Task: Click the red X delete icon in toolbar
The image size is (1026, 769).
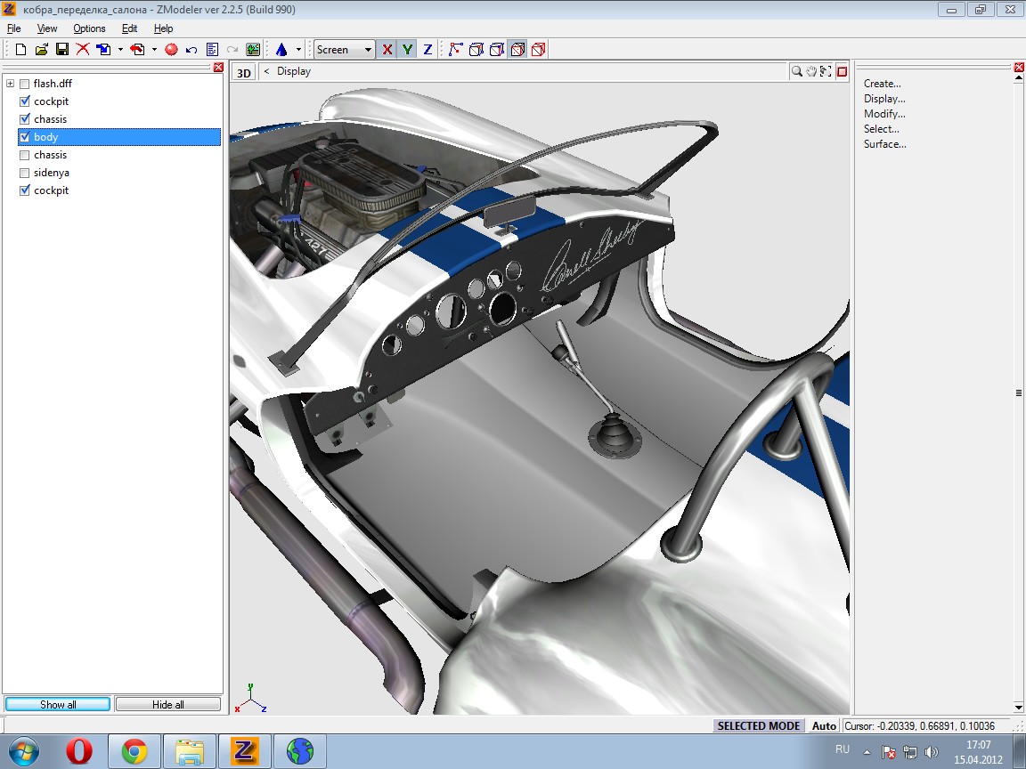Action: [83, 50]
